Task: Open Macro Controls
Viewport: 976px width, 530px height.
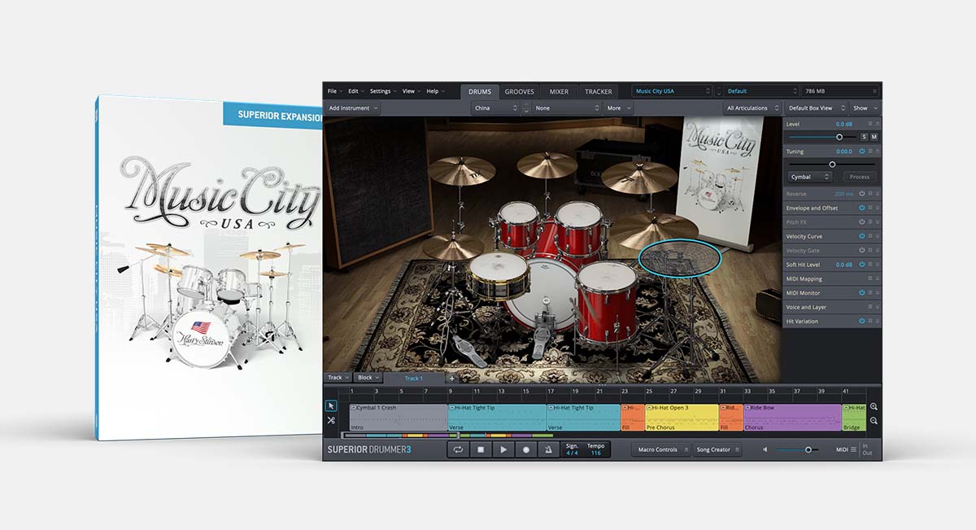Action: point(662,449)
